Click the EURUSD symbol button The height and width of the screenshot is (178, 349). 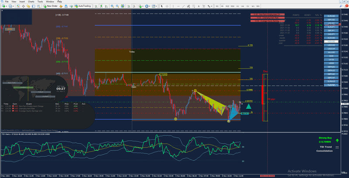coord(331,16)
